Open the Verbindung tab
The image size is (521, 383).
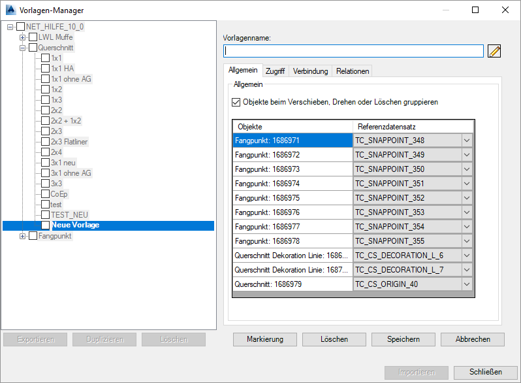tap(310, 71)
